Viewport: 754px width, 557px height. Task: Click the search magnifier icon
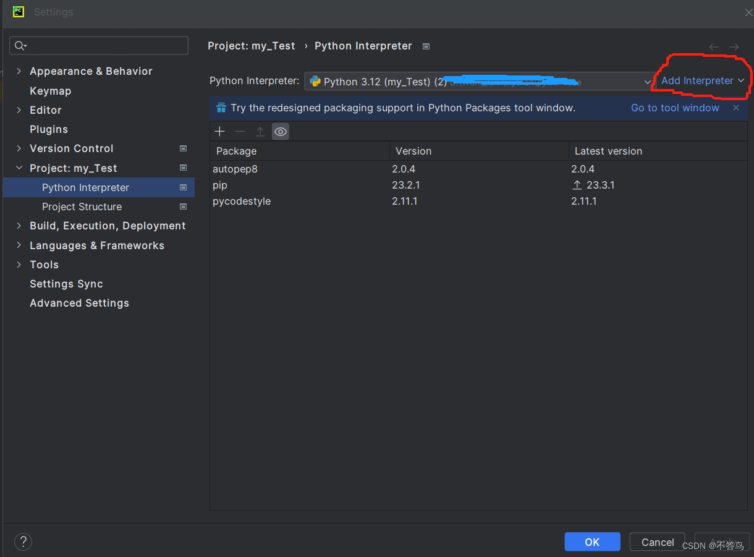tap(20, 46)
